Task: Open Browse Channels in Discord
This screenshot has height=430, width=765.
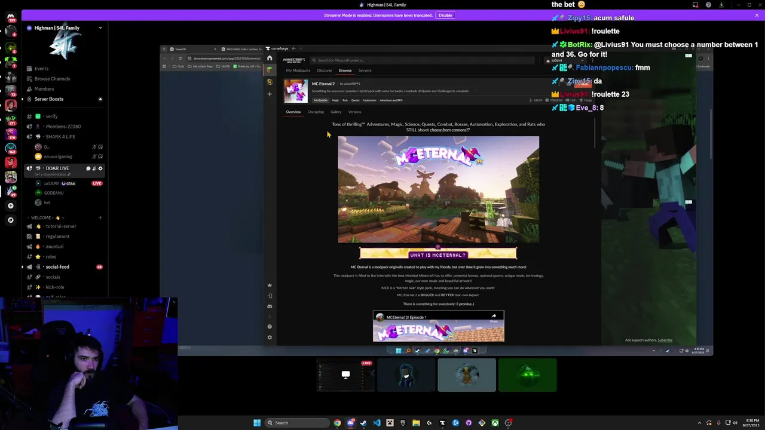Action: click(65, 79)
